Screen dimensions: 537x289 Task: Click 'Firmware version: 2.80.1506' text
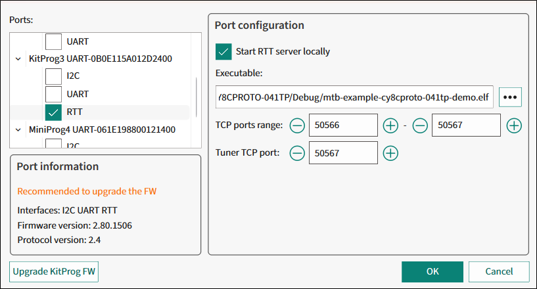[x=75, y=226]
